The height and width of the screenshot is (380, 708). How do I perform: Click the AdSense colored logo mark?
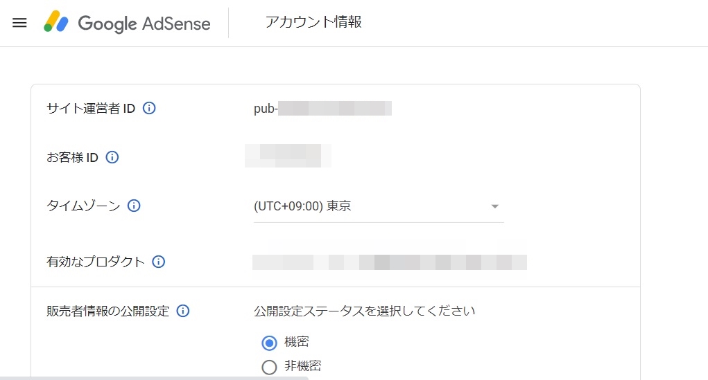(x=56, y=23)
